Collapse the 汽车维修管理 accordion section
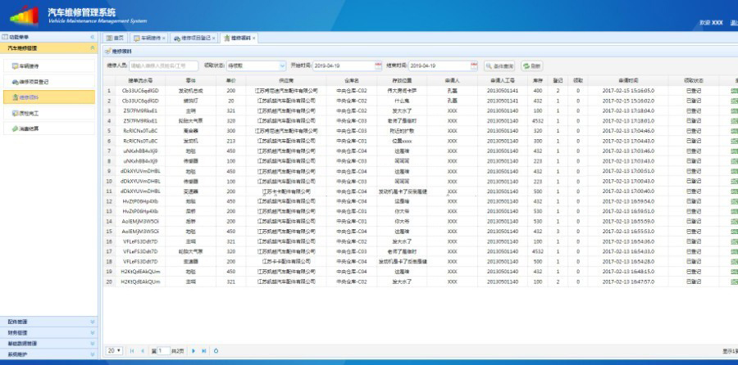Screen dimensions: 738x365 (92, 48)
